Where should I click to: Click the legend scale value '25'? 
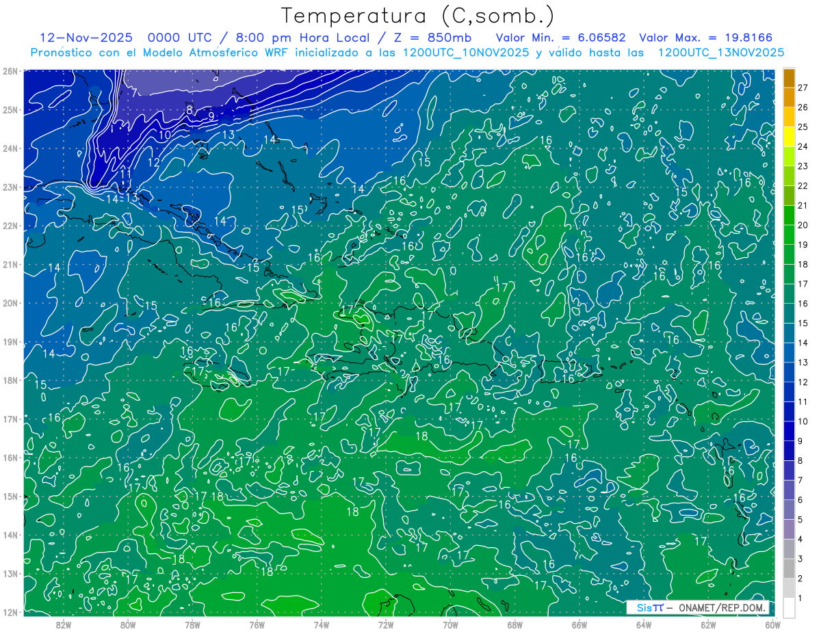[x=803, y=127]
